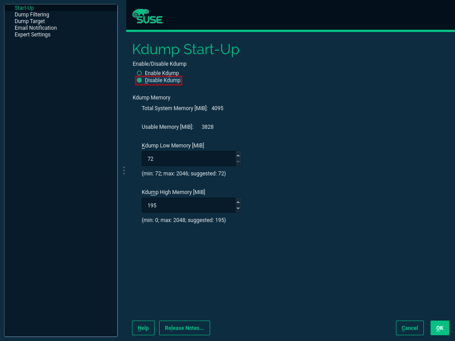Decrease Kdump Low Memory with down arrow
This screenshot has height=341, width=455.
(238, 162)
